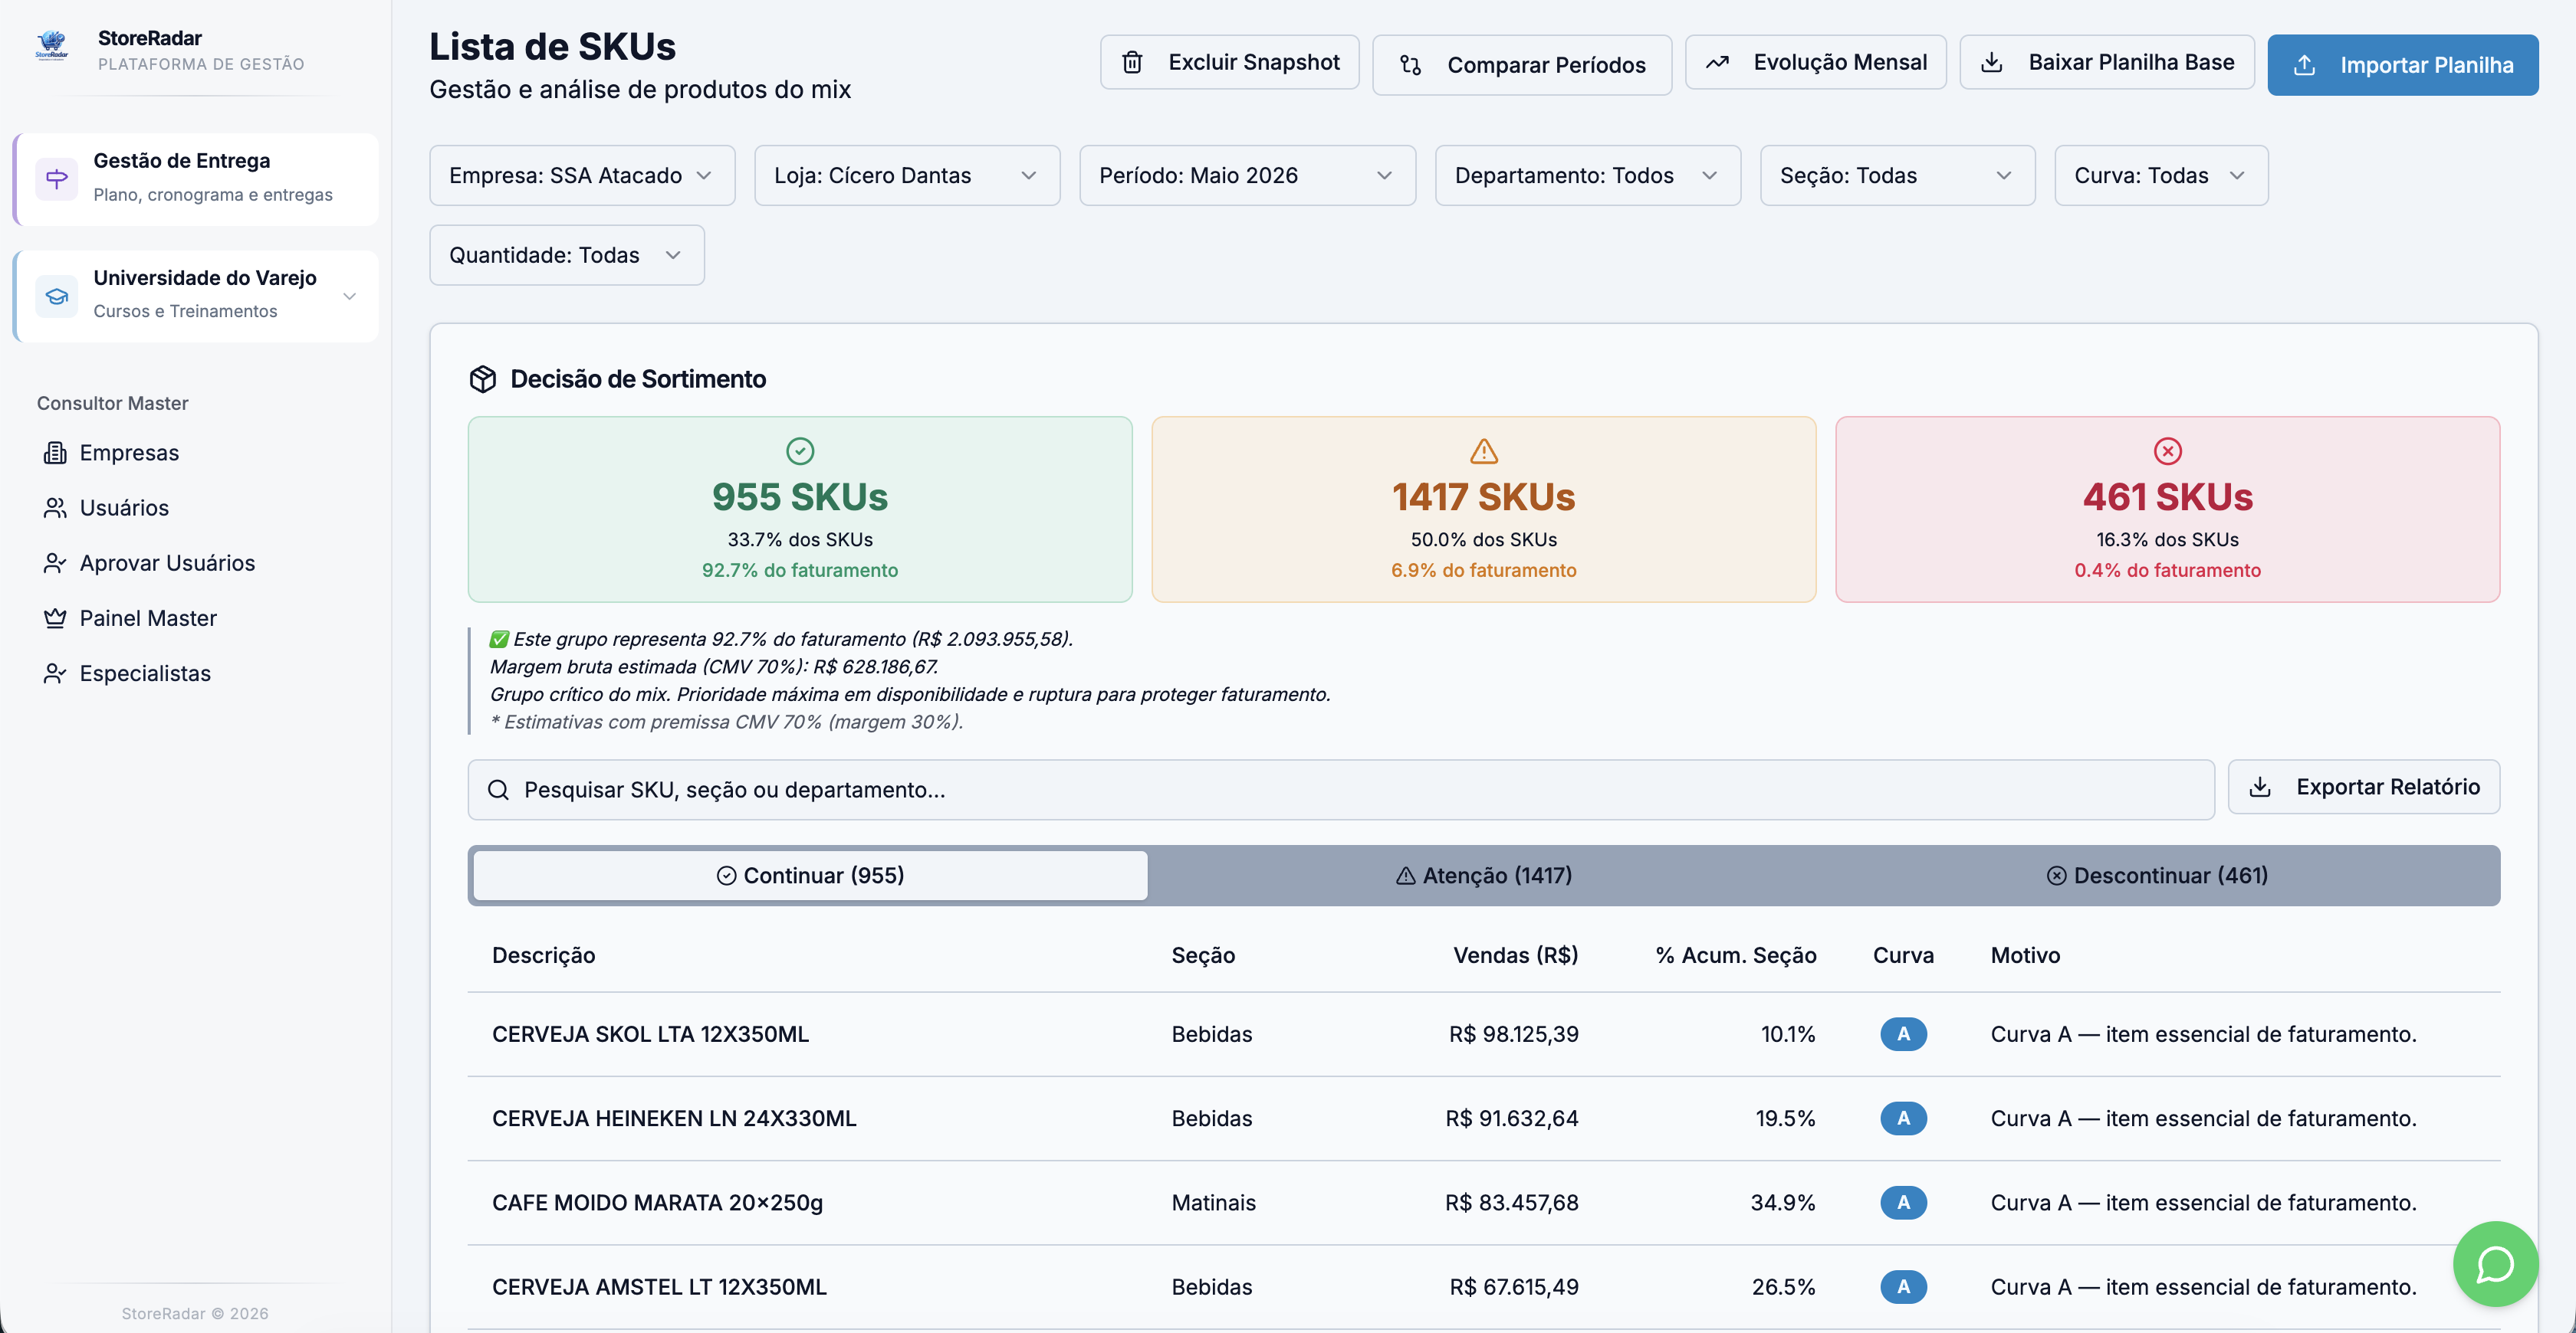Image resolution: width=2576 pixels, height=1333 pixels.
Task: Click the magnifier icon in the search field
Action: (x=498, y=789)
